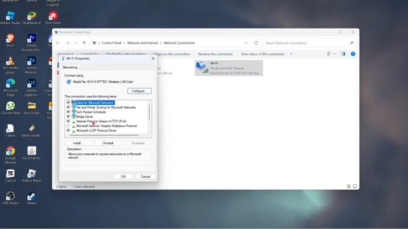Image resolution: width=408 pixels, height=229 pixels.
Task: Select the Wi-Fi network adapter item
Action: (229, 68)
